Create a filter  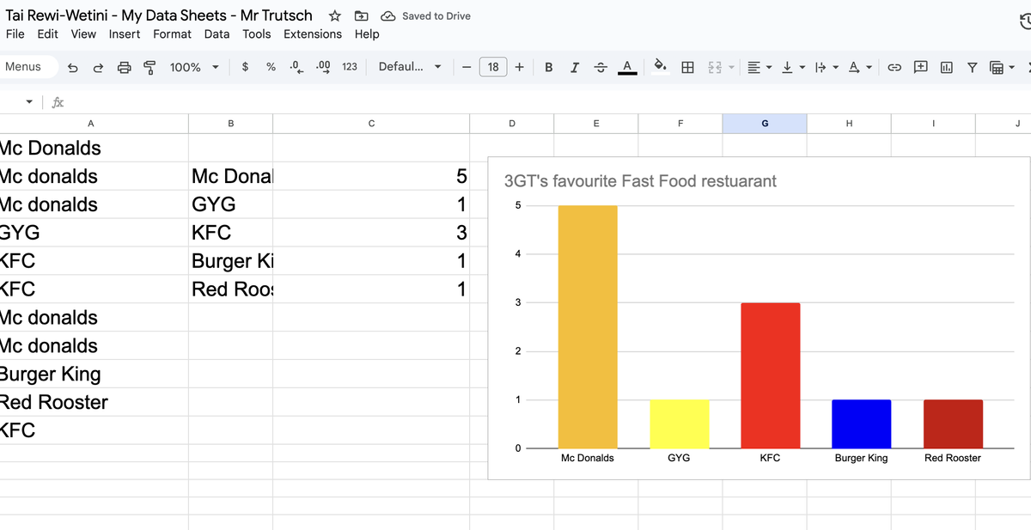(972, 67)
